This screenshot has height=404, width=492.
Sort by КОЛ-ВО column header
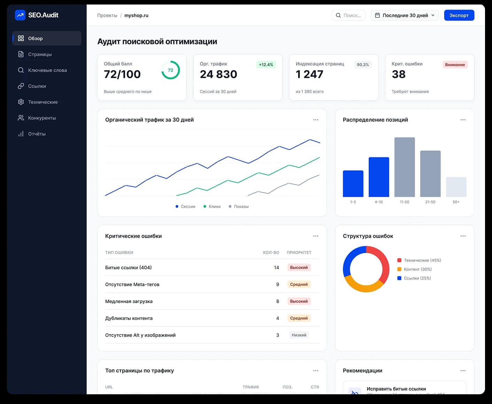click(x=271, y=252)
